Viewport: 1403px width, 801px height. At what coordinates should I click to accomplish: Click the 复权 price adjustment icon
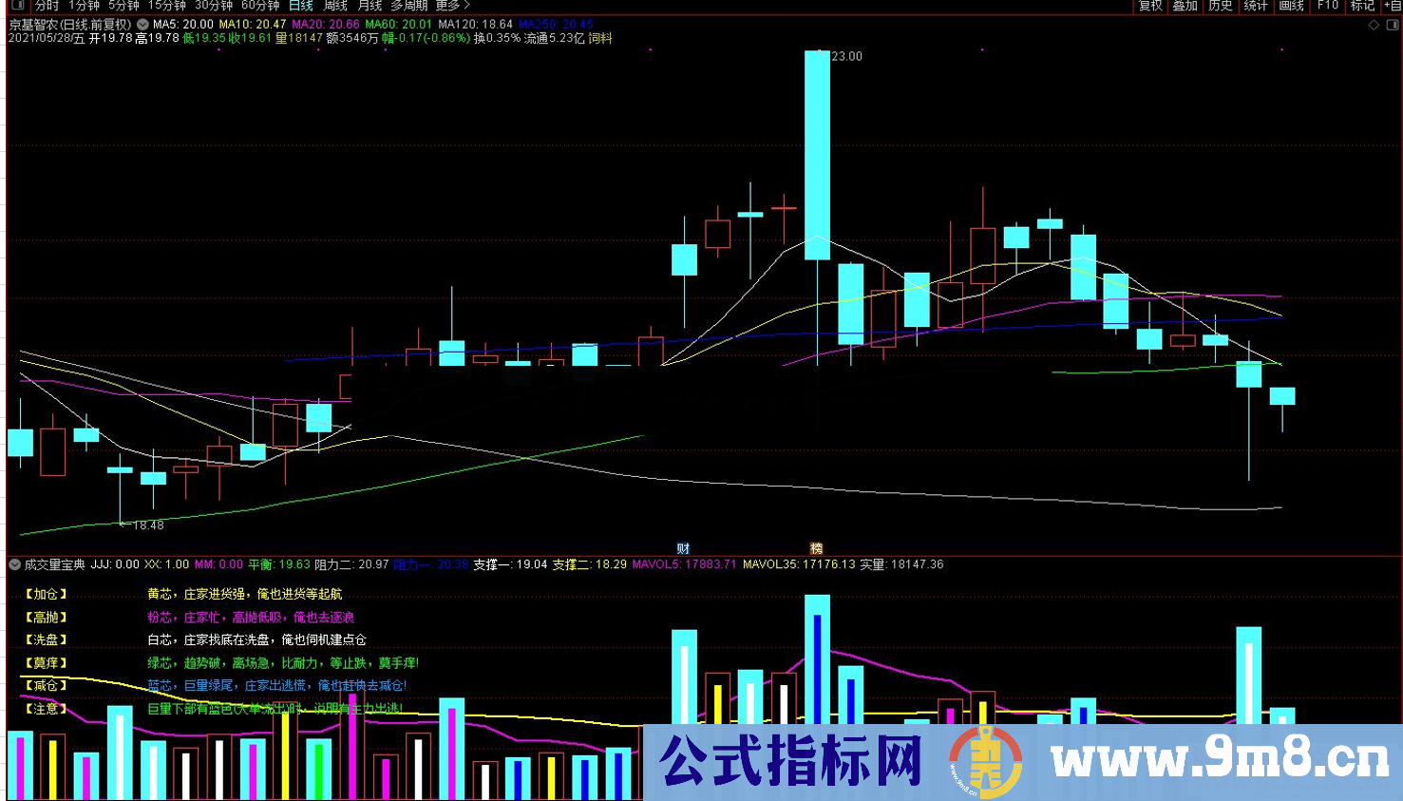(1150, 5)
